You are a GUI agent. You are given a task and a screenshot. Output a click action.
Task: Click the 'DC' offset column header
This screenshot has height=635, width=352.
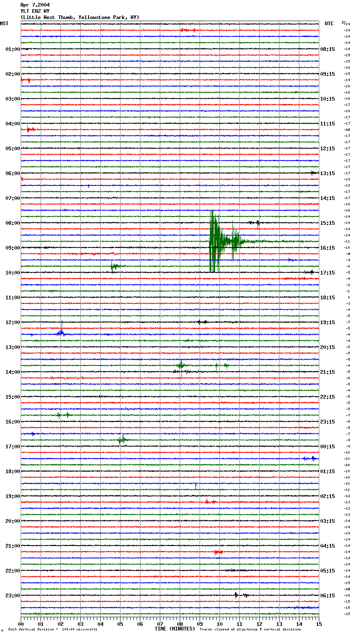tap(344, 22)
